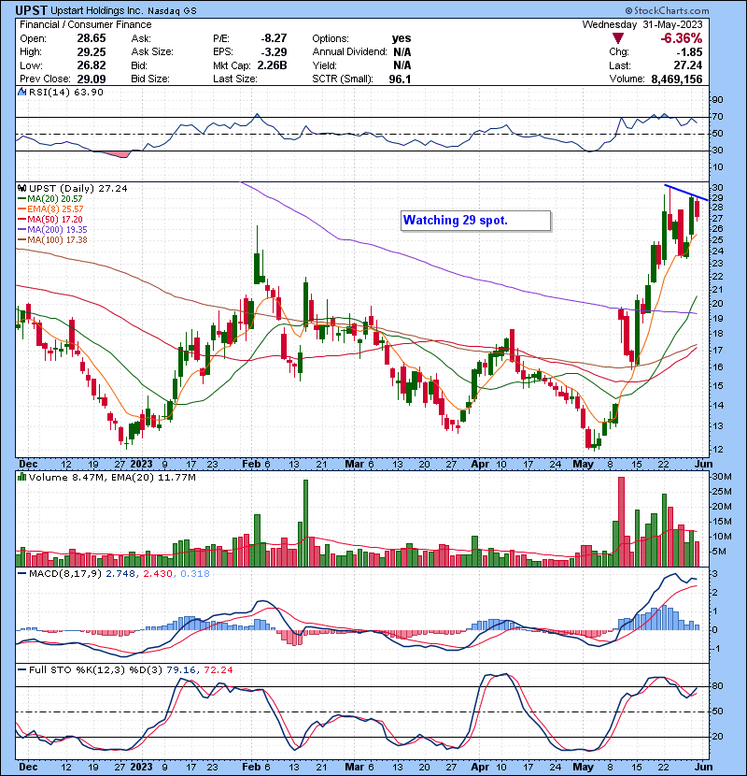The height and width of the screenshot is (776, 747).
Task: Click the EMA(8) 25.57 legend entry
Action: (x=50, y=209)
